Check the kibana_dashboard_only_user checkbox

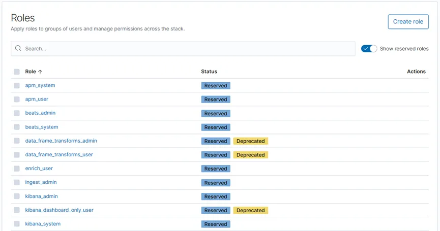(17, 210)
